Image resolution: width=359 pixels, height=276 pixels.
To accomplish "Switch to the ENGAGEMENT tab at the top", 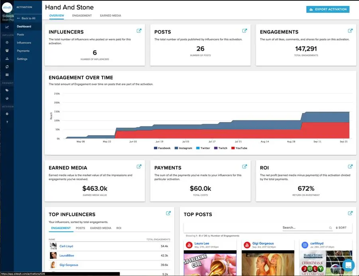I will click(82, 16).
